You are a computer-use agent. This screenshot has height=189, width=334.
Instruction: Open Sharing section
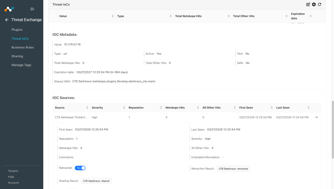click(x=17, y=56)
